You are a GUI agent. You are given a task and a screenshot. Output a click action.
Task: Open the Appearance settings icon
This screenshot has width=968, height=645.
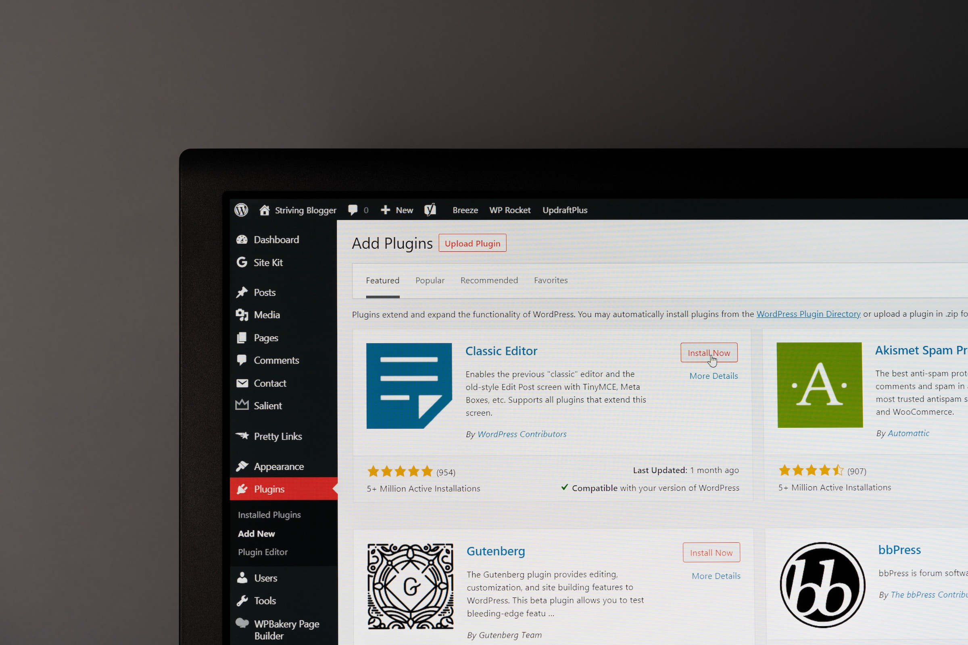242,467
